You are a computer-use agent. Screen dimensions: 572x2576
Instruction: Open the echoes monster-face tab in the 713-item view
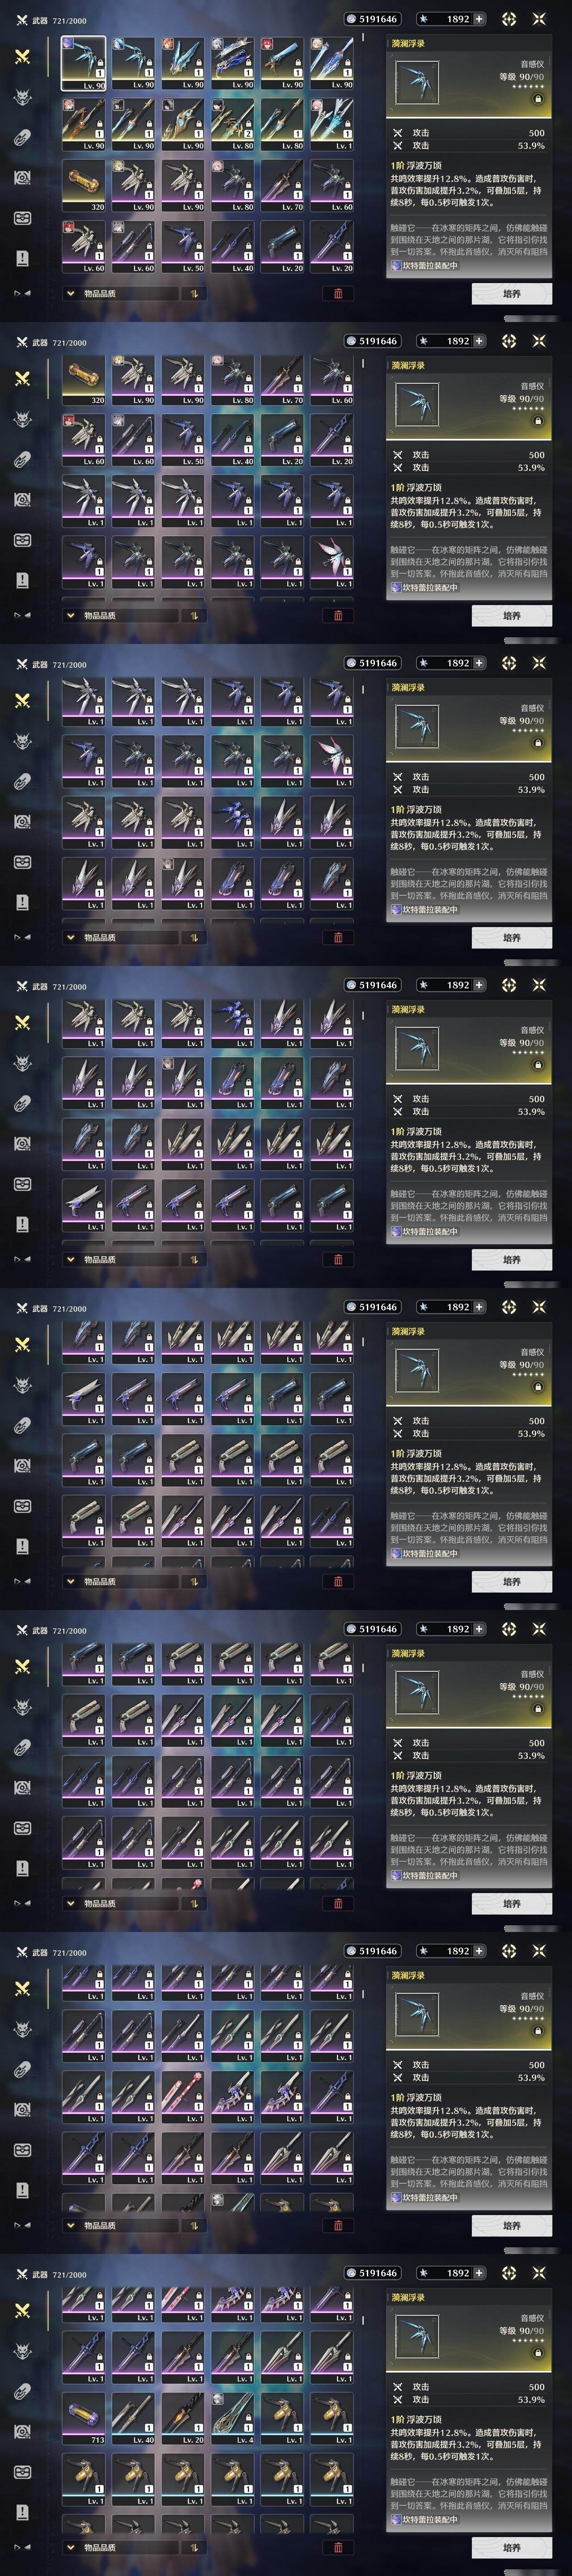click(22, 2351)
